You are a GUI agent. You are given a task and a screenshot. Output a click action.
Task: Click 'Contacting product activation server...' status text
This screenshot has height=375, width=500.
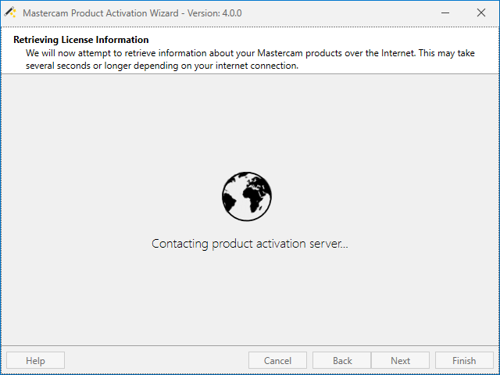(249, 244)
